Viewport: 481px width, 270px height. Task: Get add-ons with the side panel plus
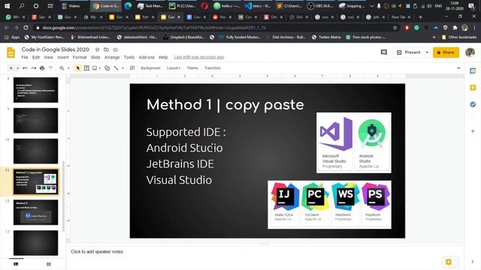(x=473, y=131)
